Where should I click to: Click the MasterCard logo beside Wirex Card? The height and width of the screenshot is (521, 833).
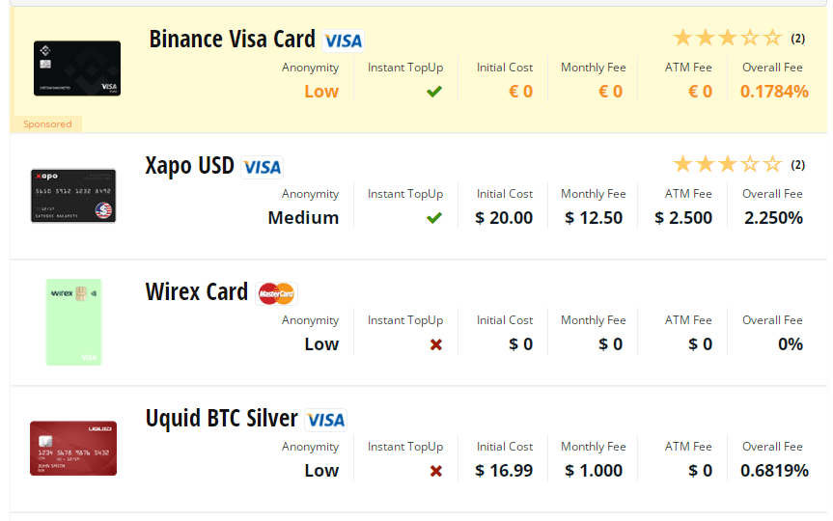click(276, 293)
